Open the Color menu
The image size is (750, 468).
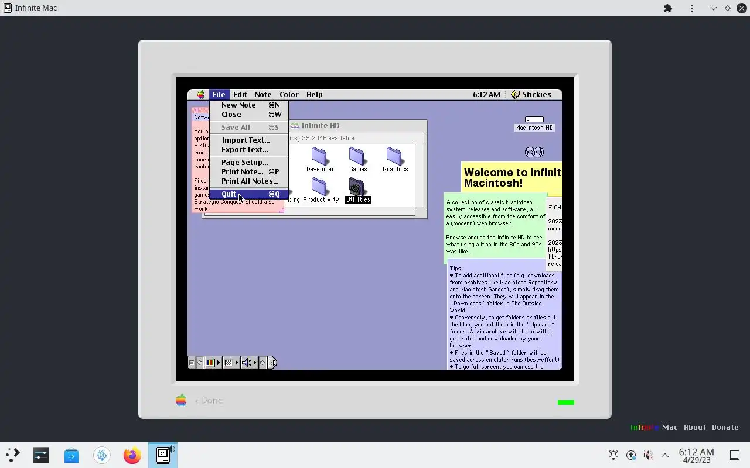point(289,95)
